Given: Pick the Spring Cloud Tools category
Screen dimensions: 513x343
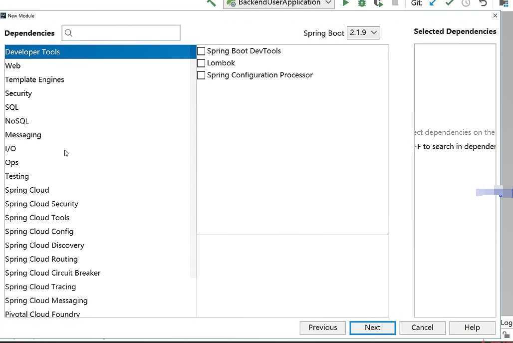Looking at the screenshot, I should (x=97, y=218).
